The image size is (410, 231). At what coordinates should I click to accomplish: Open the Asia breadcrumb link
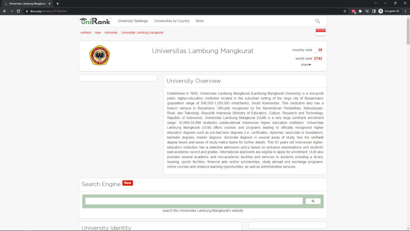pyautogui.click(x=98, y=33)
